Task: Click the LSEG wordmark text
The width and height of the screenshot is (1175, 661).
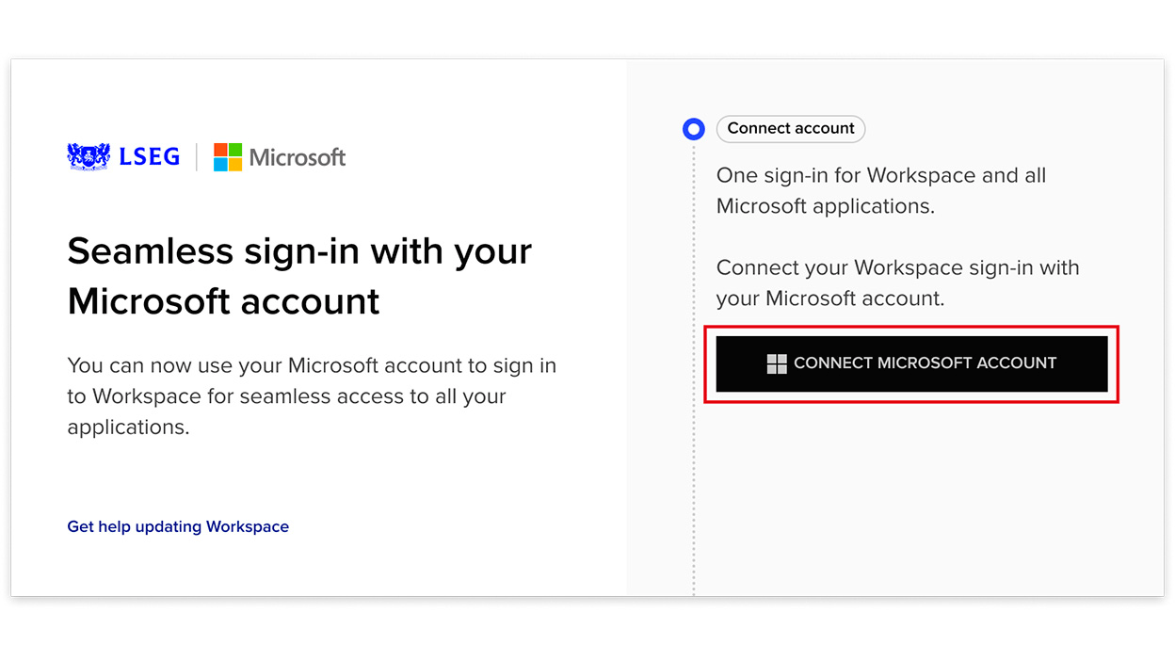Action: click(149, 157)
